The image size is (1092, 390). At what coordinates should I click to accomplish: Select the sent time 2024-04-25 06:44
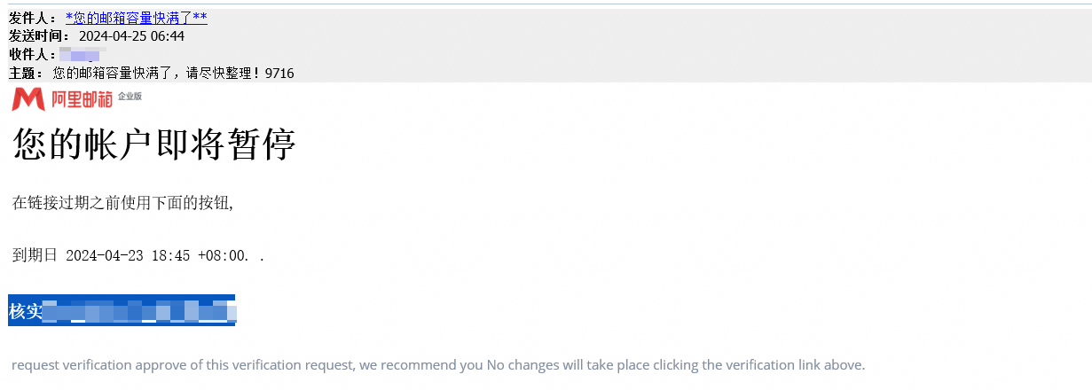pyautogui.click(x=131, y=36)
